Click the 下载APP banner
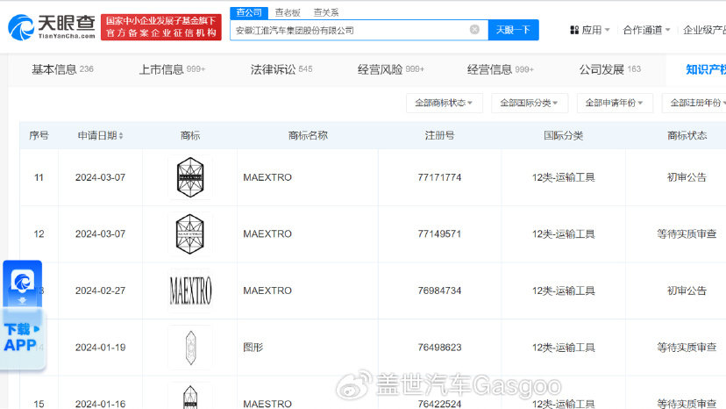 tap(22, 338)
